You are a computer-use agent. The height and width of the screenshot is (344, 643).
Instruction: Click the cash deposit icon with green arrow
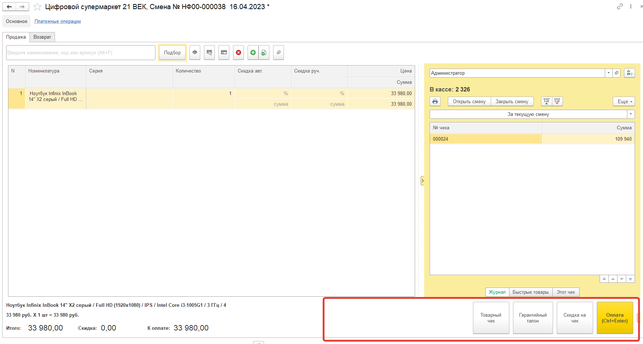coord(547,101)
